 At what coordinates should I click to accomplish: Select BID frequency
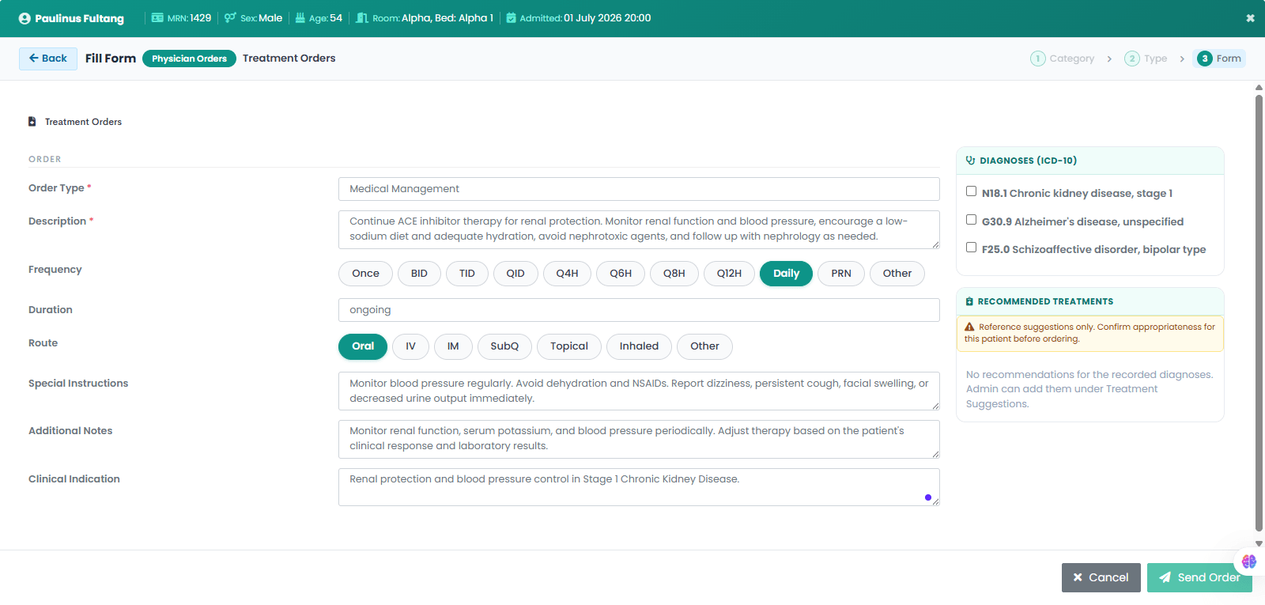419,274
